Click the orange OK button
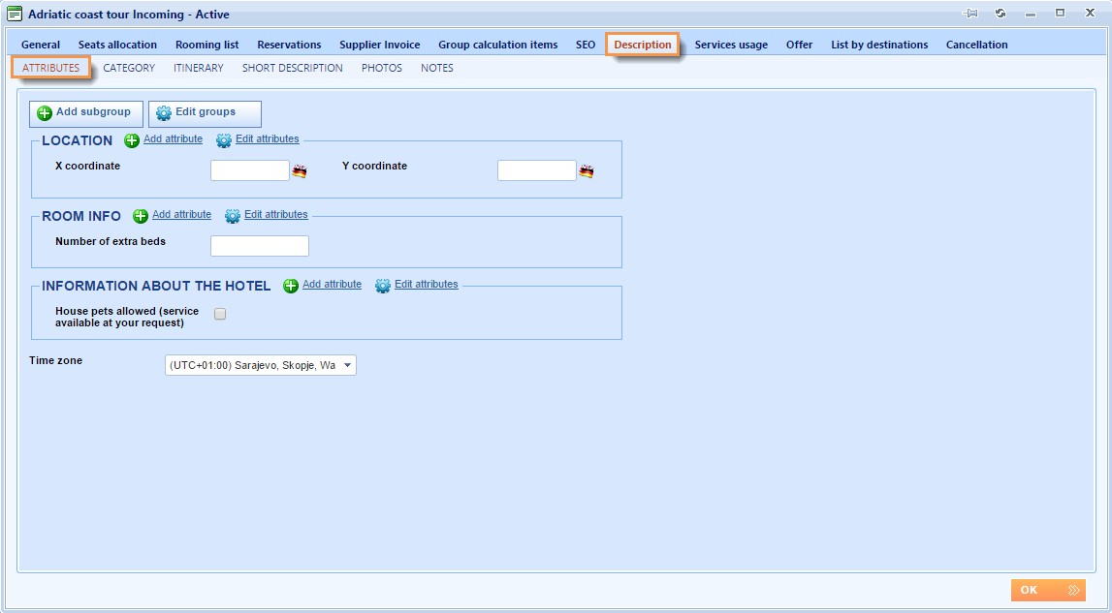This screenshot has height=613, width=1112. pyautogui.click(x=1048, y=591)
